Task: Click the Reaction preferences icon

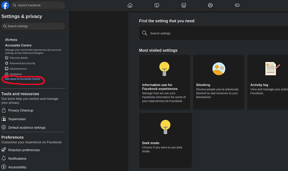Action: tap(4, 150)
